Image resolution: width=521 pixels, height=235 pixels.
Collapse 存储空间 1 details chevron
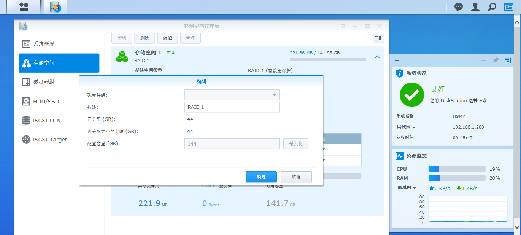377,57
